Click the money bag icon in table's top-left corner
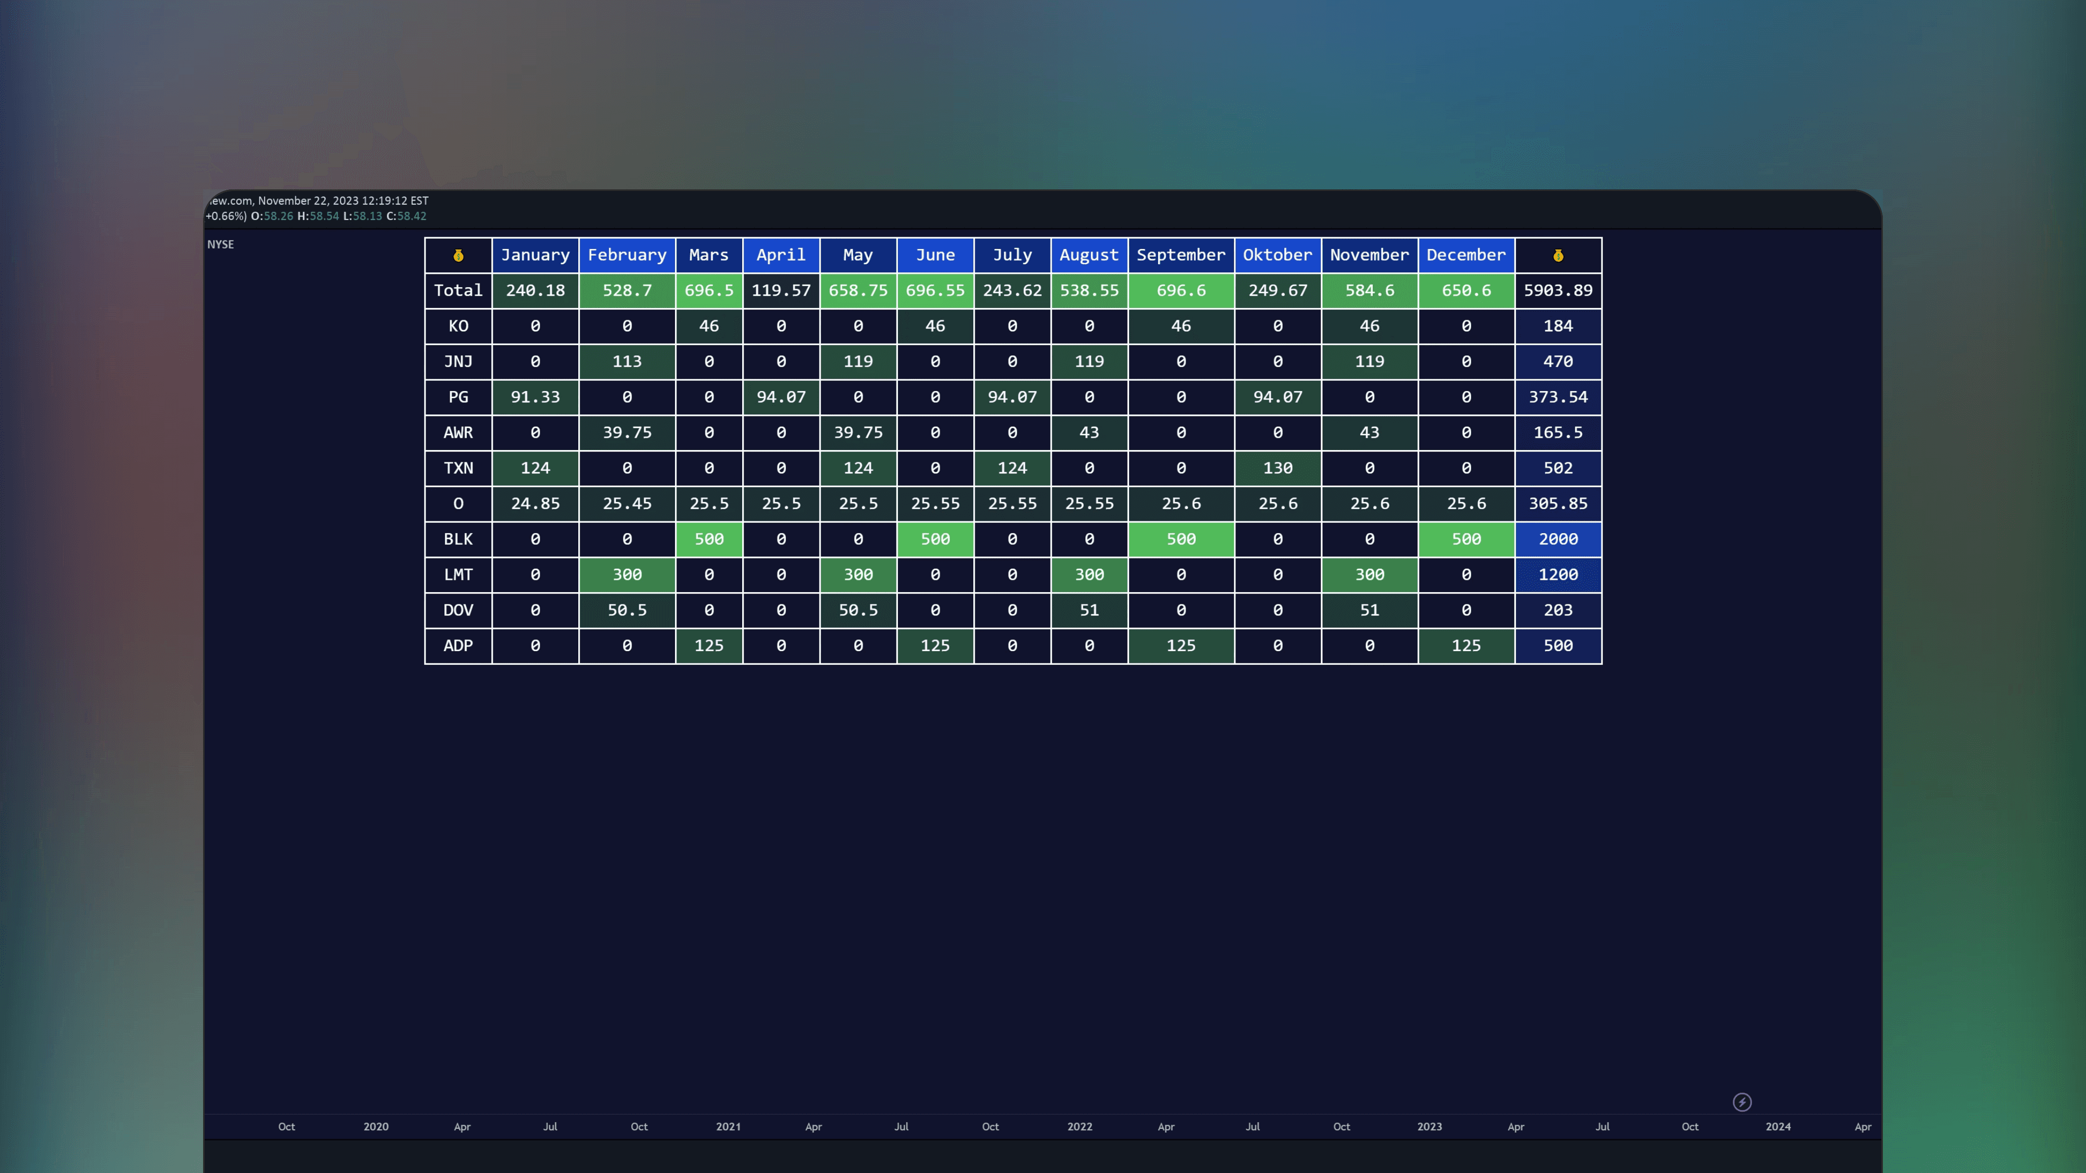 coord(458,255)
